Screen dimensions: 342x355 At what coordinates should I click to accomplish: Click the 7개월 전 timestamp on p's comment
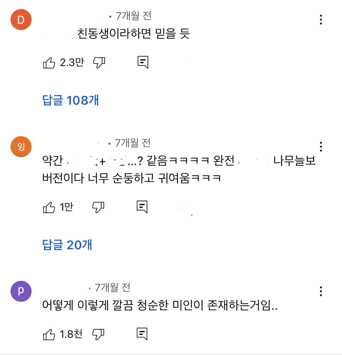point(113,287)
